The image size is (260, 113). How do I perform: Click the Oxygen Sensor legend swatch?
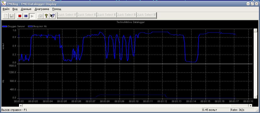click(x=5, y=26)
